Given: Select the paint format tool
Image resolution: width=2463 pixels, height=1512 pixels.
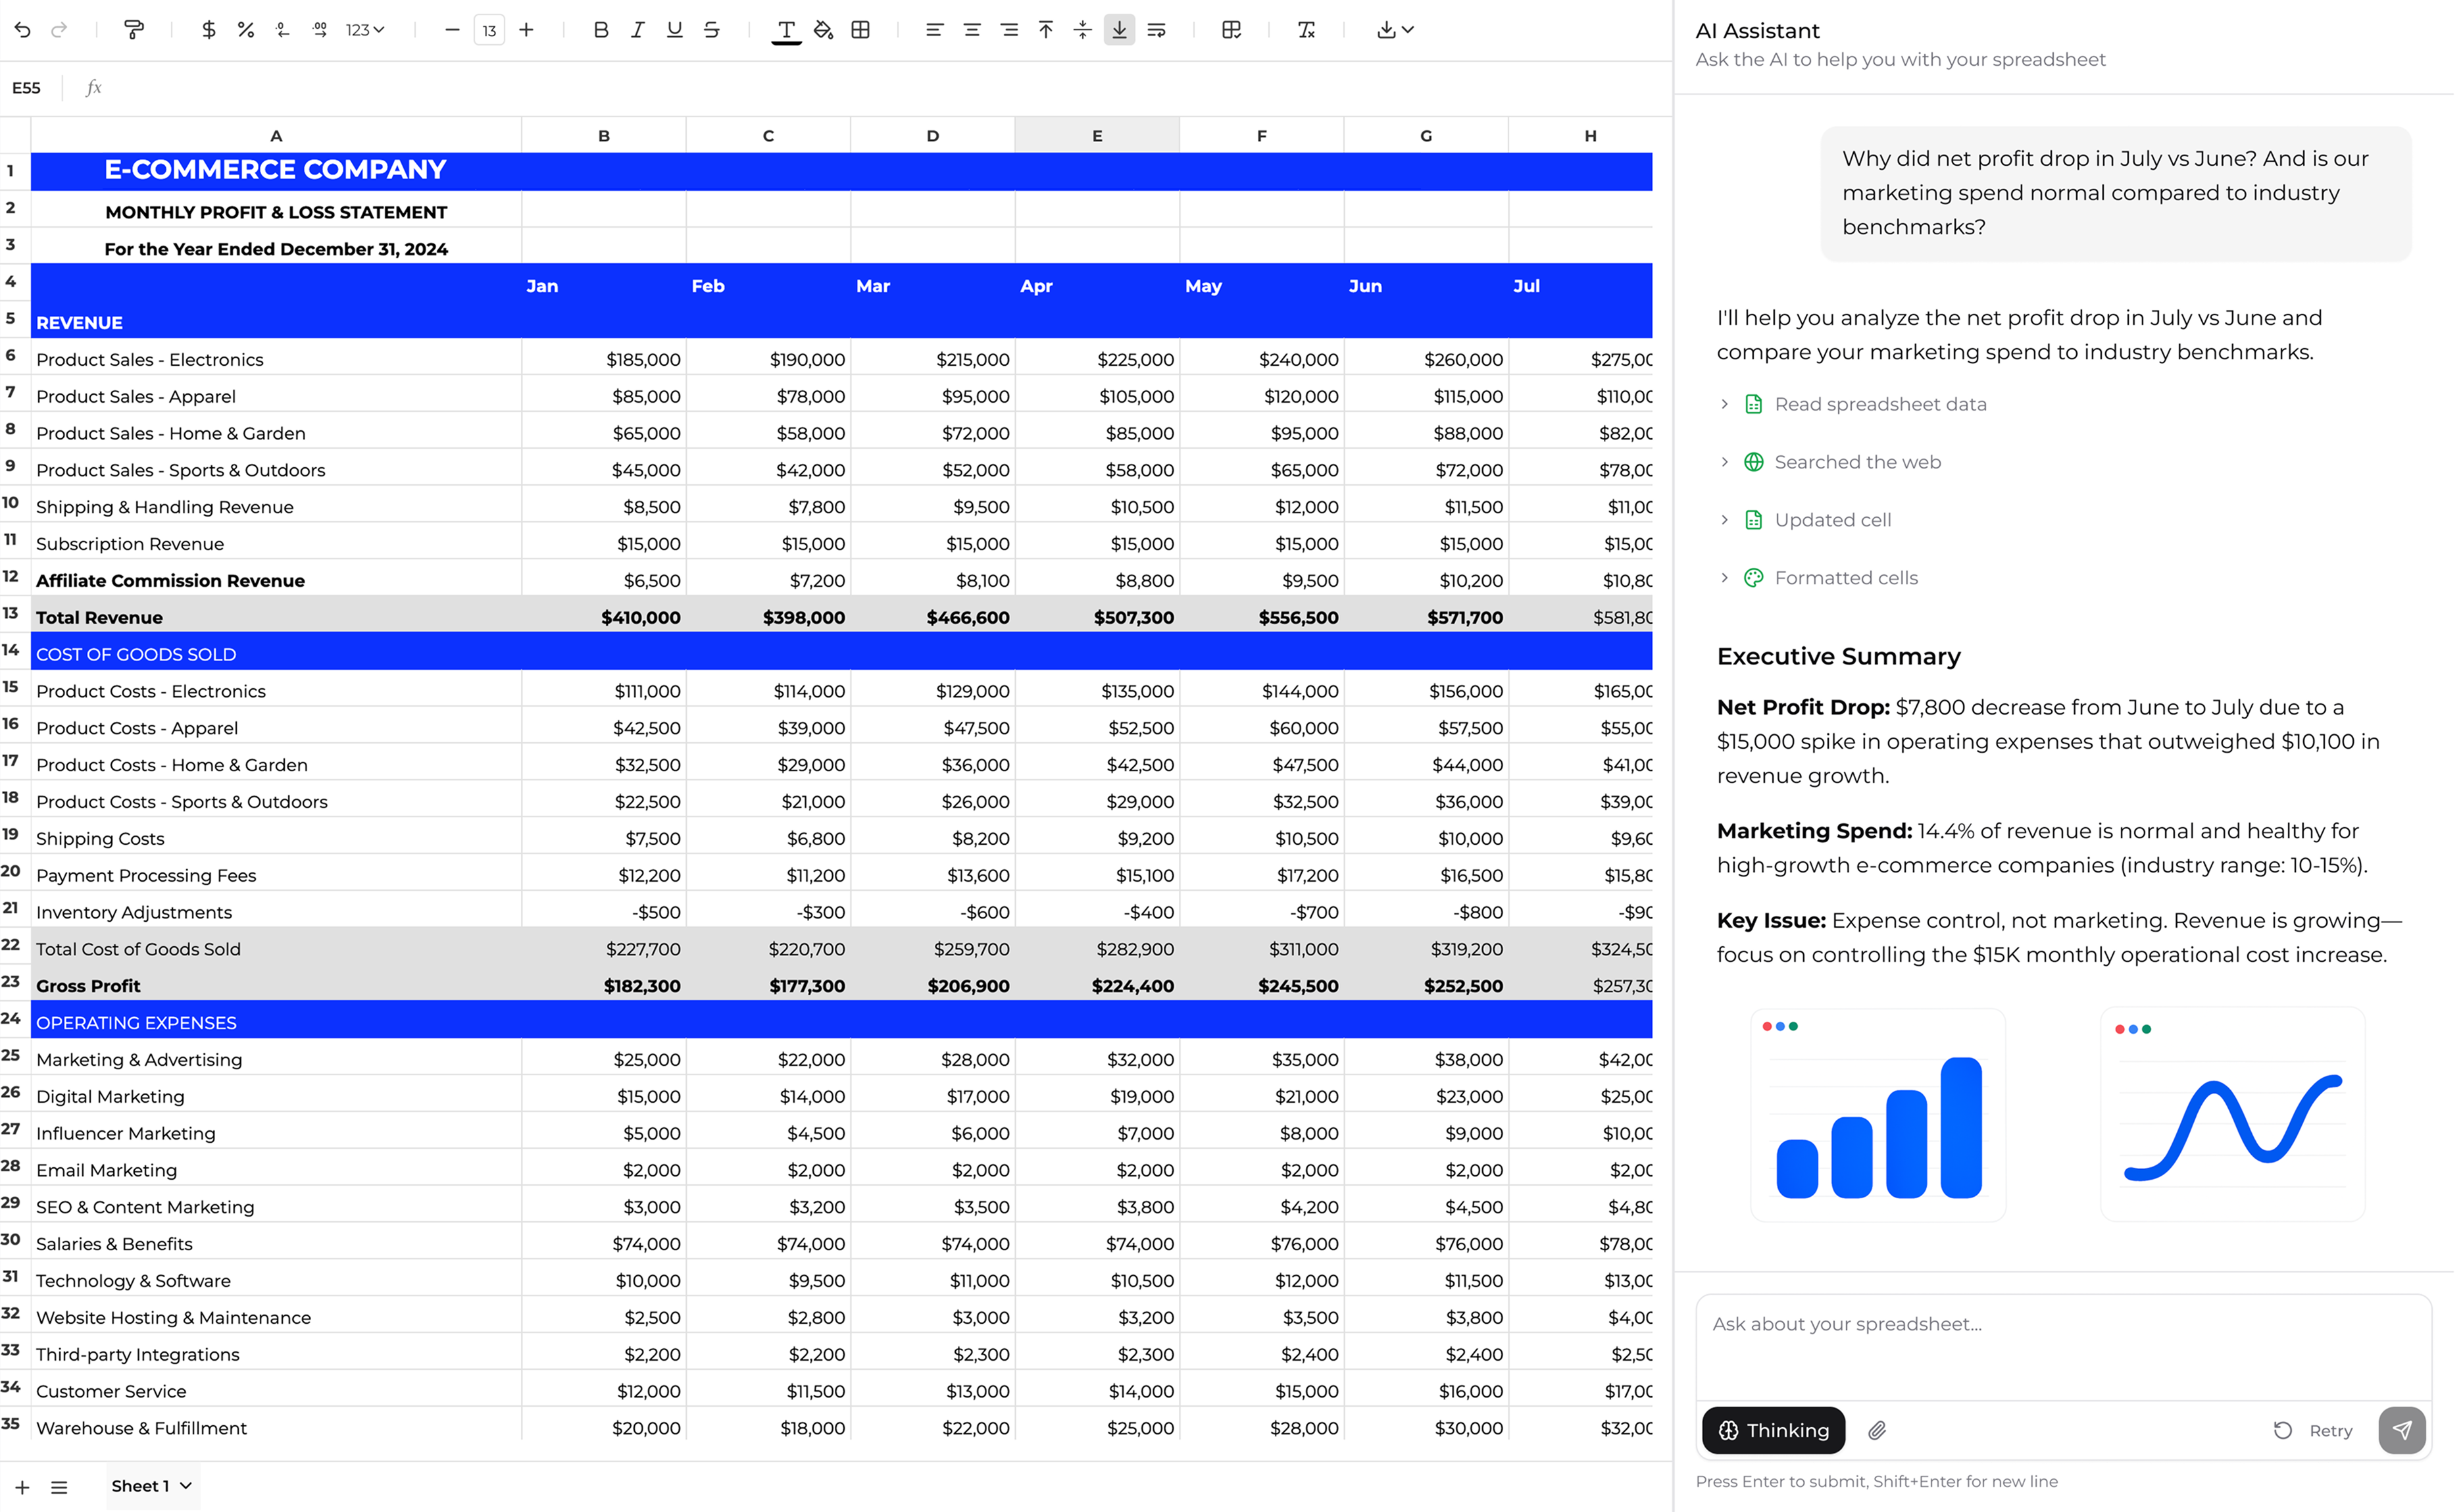Looking at the screenshot, I should point(135,30).
